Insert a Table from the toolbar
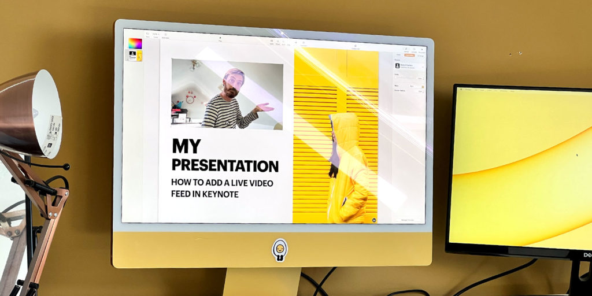Image resolution: width=592 pixels, height=296 pixels. coord(271,42)
